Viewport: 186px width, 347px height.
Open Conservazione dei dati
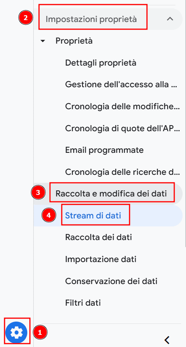pos(111,281)
